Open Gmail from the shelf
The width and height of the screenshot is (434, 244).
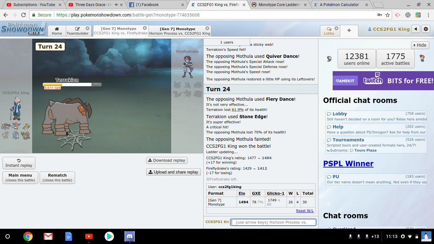(x=48, y=236)
